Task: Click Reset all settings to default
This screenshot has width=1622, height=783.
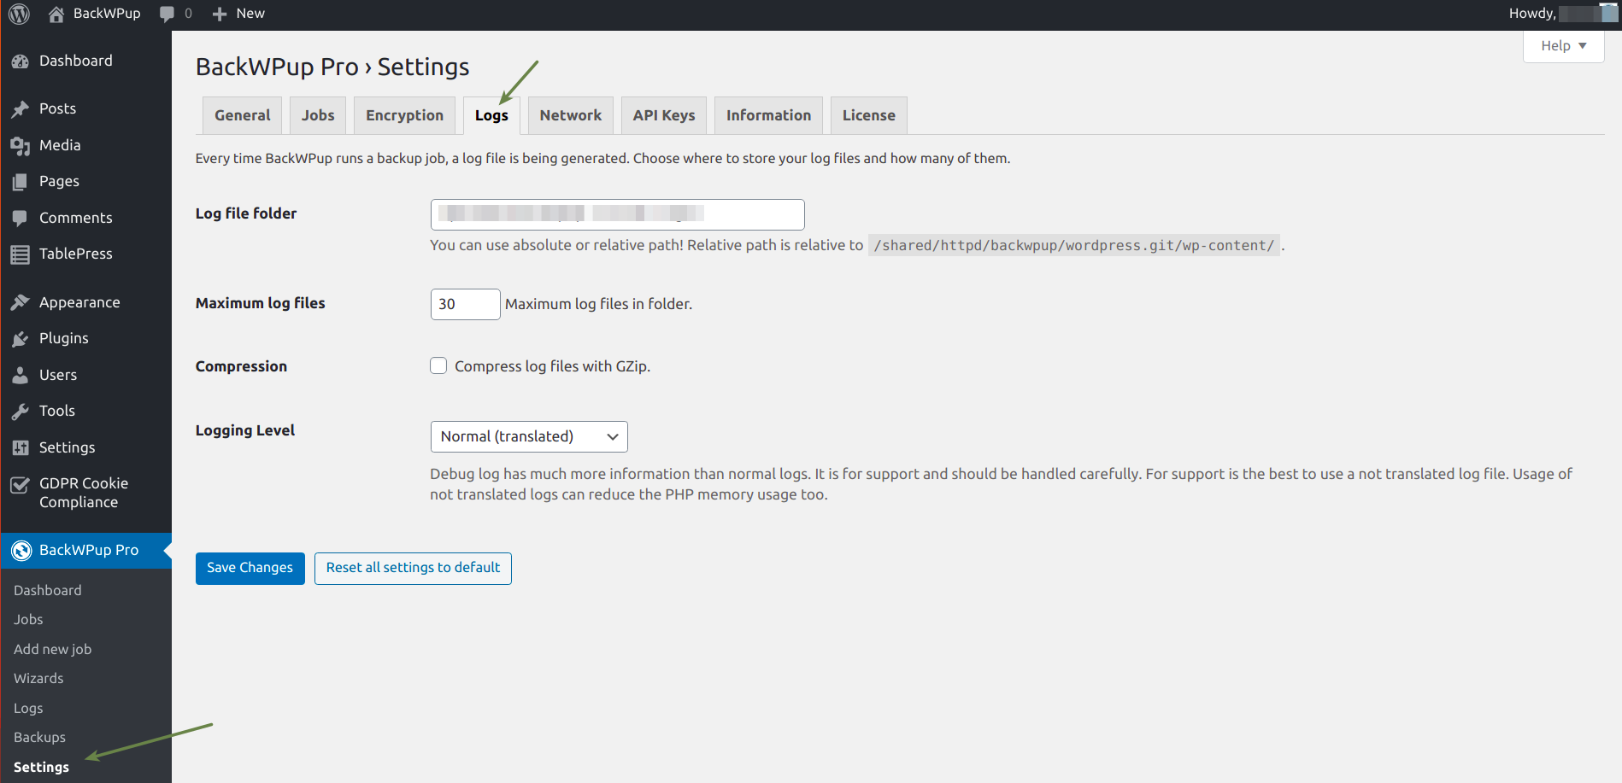Action: 413,569
